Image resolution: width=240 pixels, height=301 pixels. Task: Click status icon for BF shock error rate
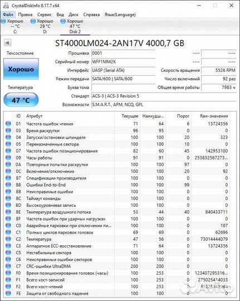point(8,219)
